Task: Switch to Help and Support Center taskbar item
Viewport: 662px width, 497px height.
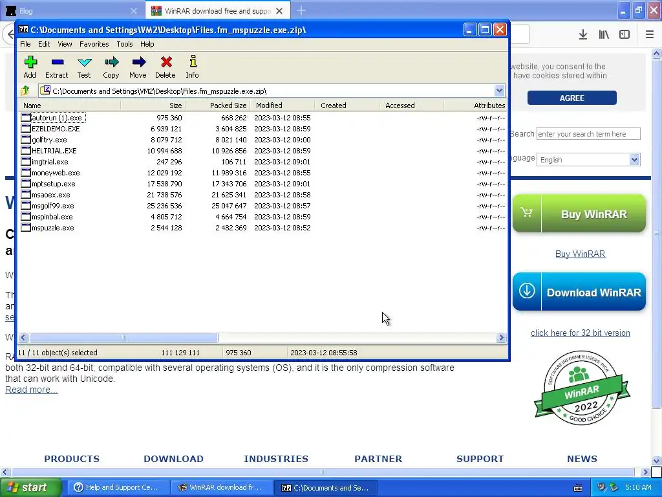Action: [118, 487]
